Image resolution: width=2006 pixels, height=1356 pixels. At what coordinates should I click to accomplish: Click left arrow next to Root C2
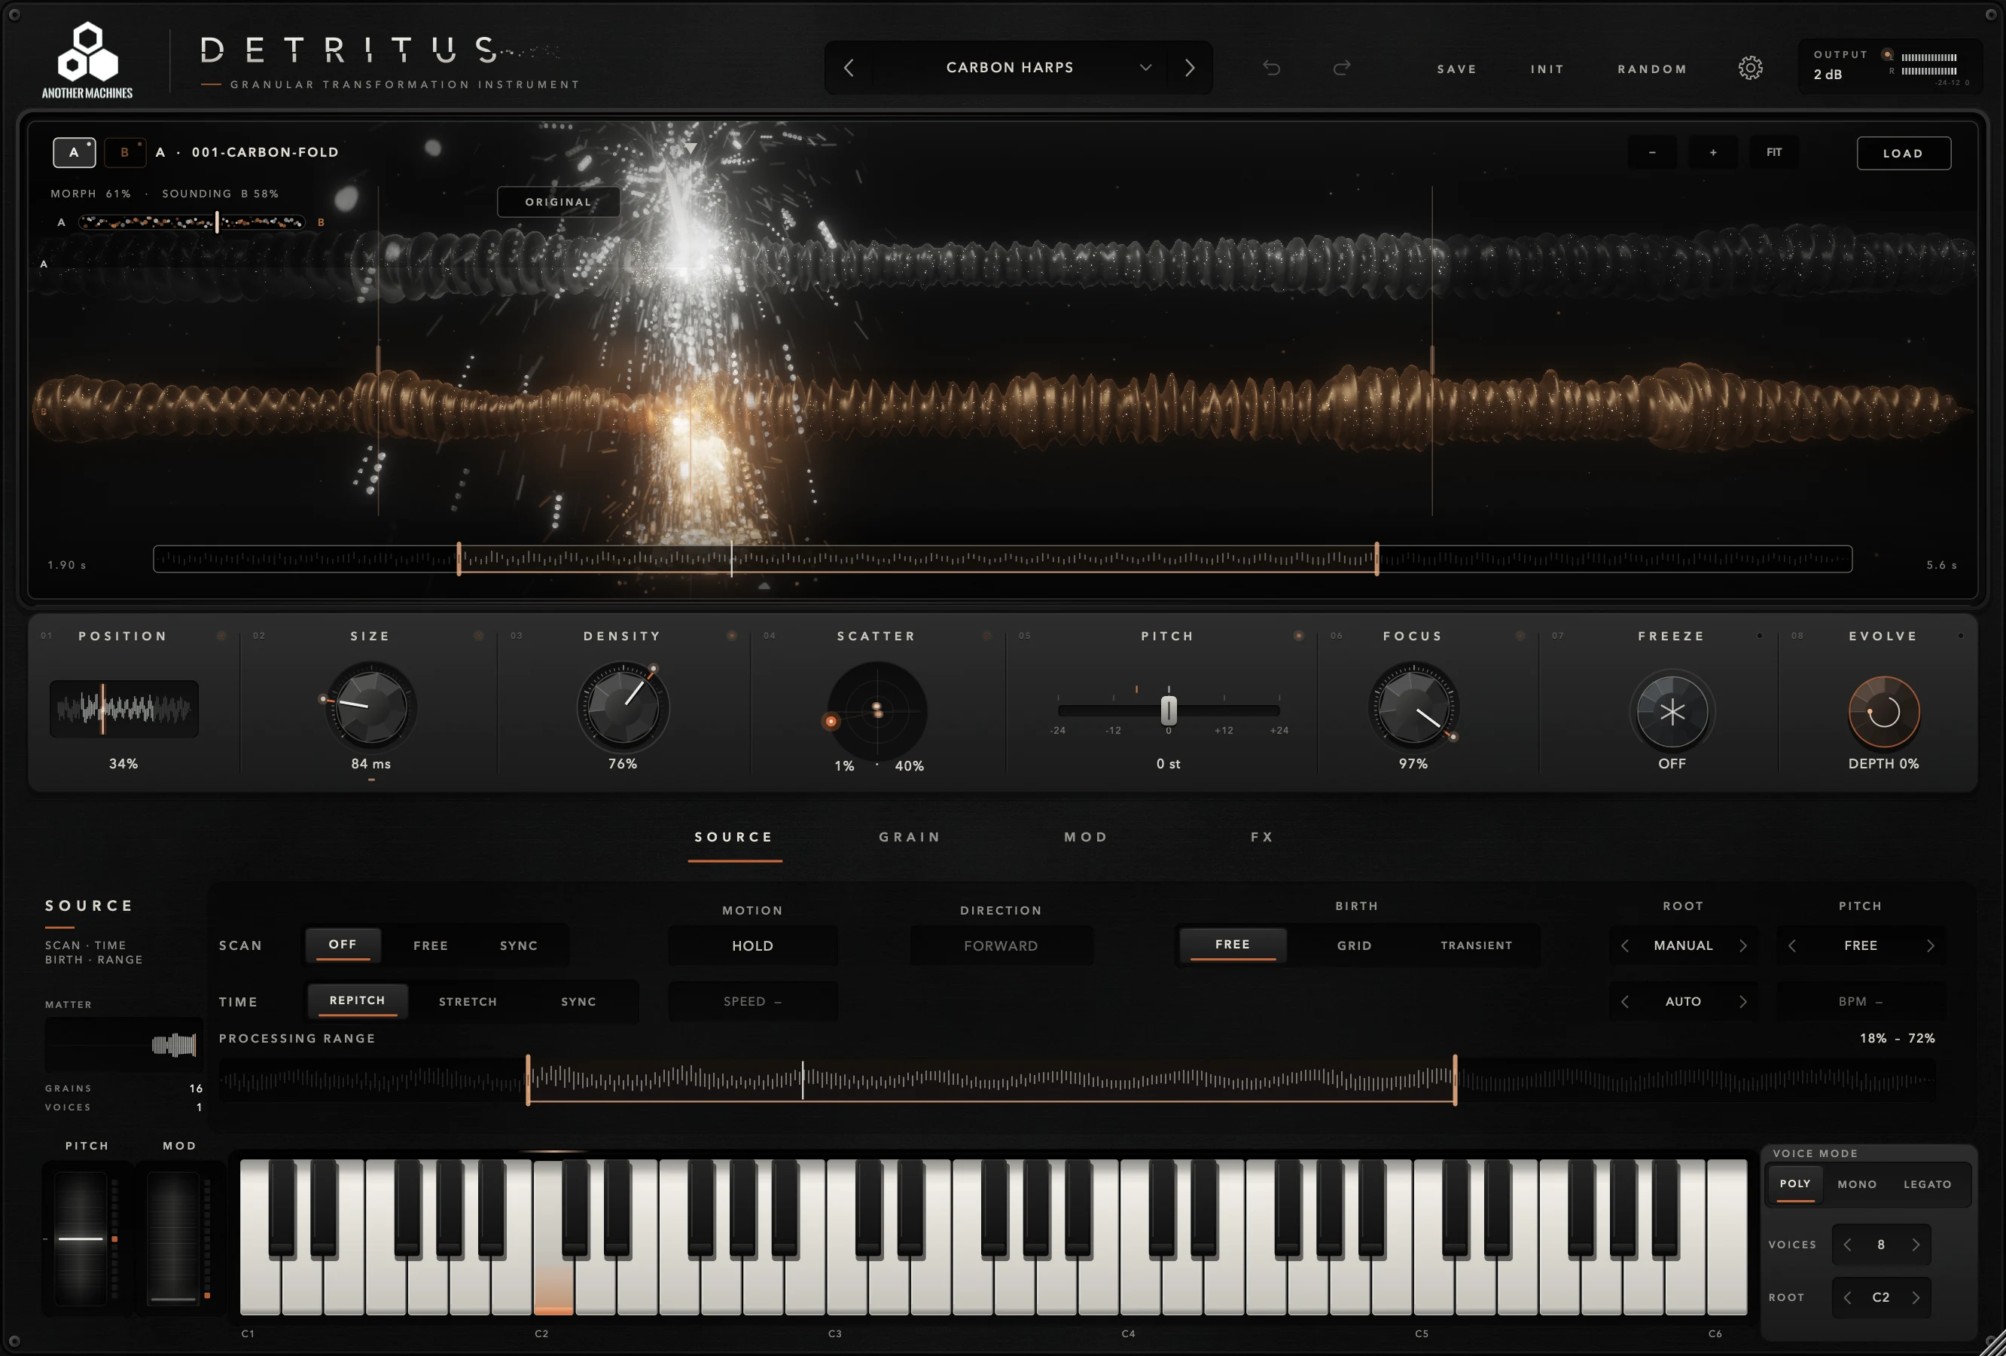click(x=1847, y=1297)
